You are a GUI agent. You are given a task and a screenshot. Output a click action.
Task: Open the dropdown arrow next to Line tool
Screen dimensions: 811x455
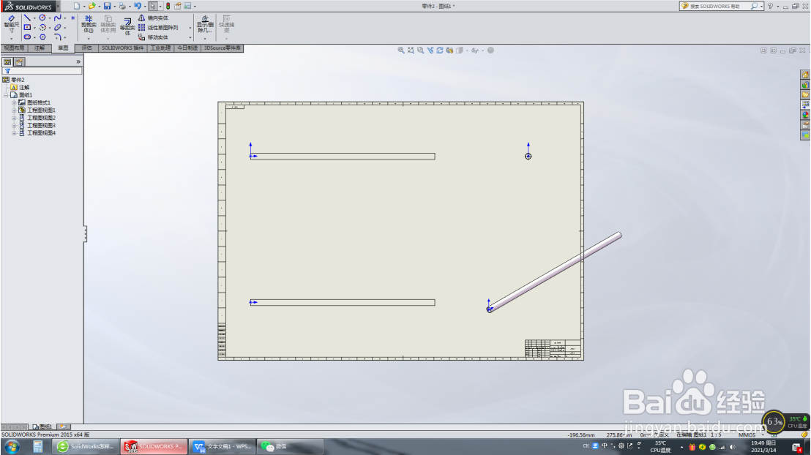tap(34, 18)
